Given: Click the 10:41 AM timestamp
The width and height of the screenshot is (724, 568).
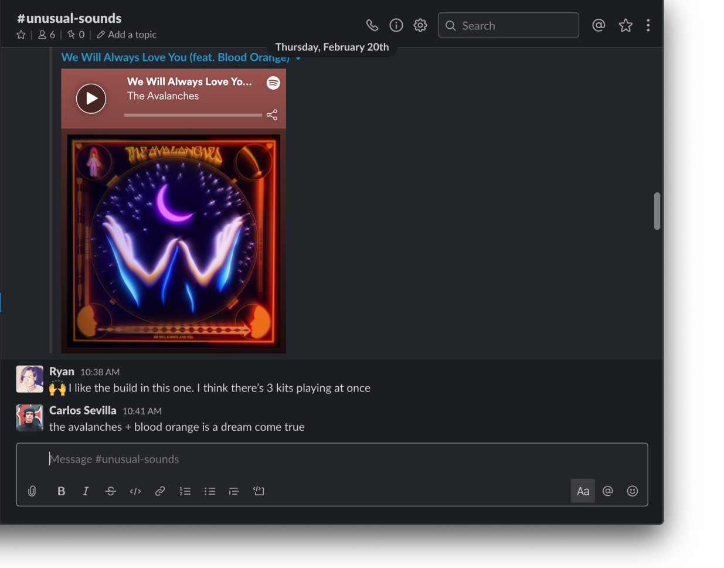Looking at the screenshot, I should 142,411.
